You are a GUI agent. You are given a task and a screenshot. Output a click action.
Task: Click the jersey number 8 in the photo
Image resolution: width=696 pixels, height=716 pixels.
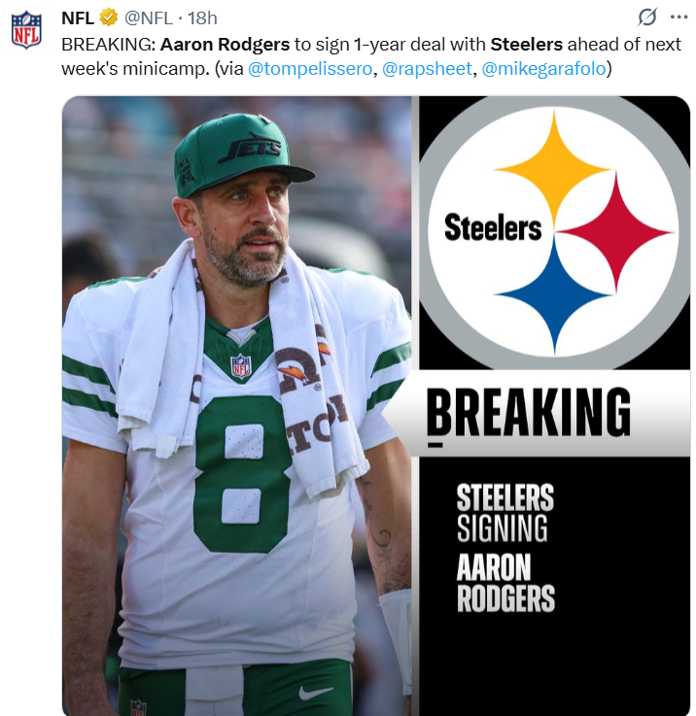click(243, 473)
